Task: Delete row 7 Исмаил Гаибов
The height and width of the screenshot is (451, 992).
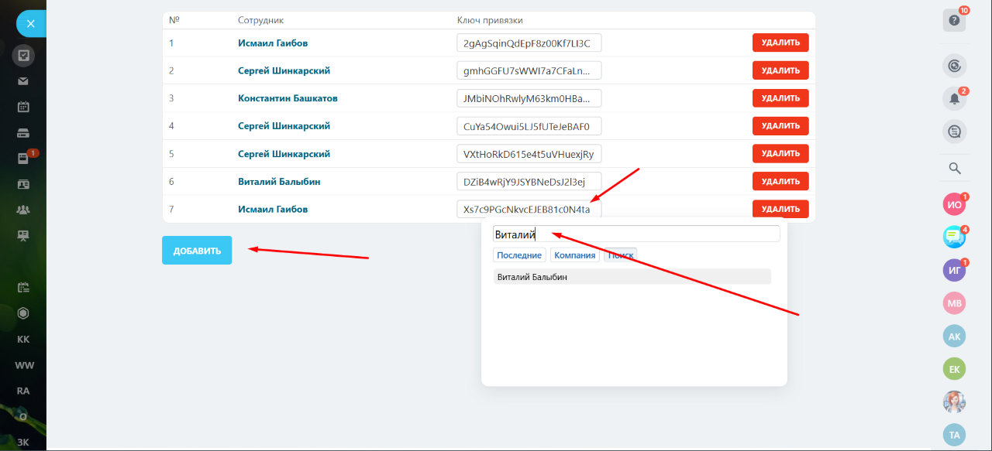Action: [780, 209]
